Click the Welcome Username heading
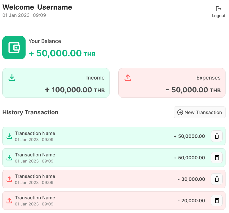 click(x=37, y=7)
